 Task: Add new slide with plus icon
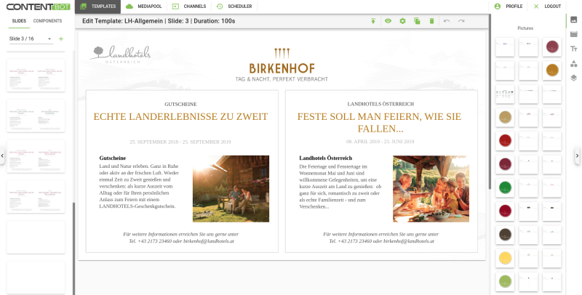click(x=61, y=39)
